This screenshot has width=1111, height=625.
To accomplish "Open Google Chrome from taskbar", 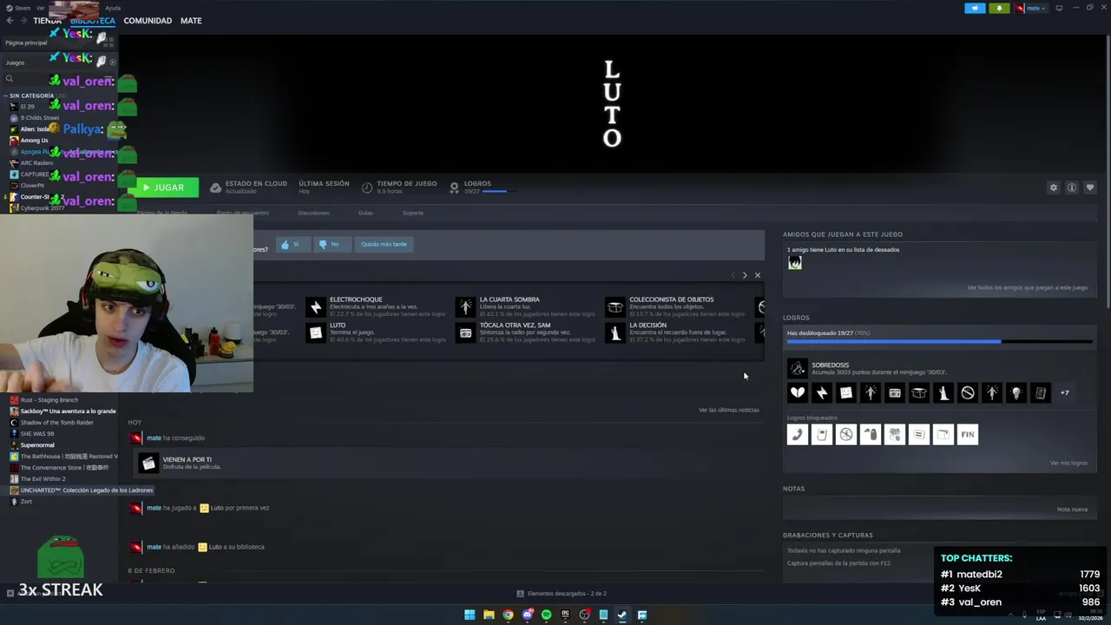I will (x=508, y=615).
